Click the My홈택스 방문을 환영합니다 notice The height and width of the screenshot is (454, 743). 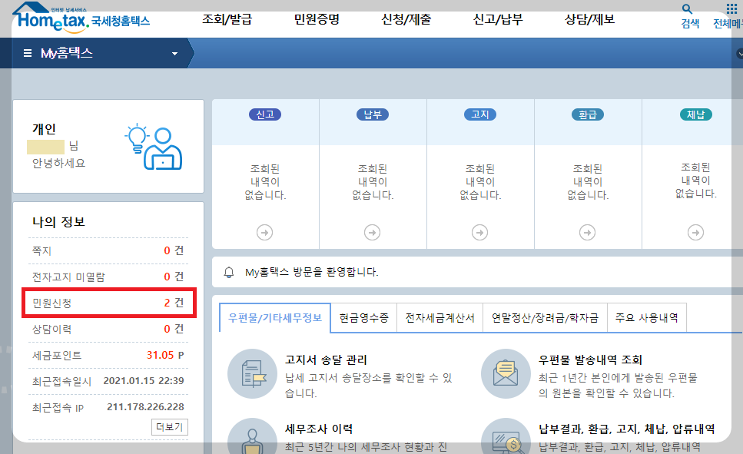311,272
